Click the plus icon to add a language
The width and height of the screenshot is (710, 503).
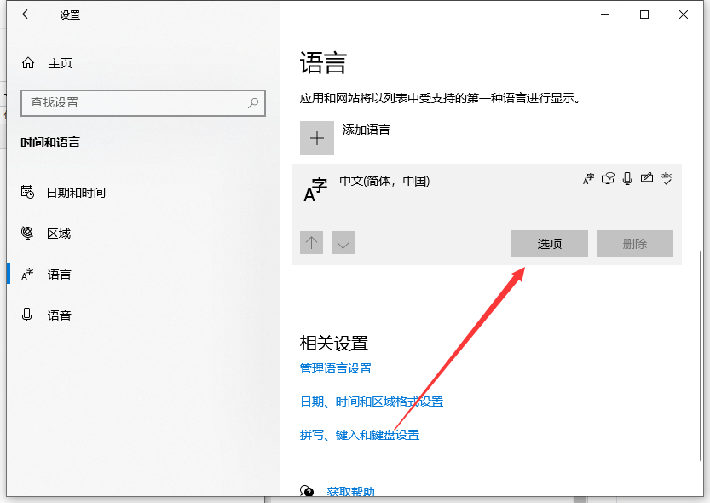[317, 138]
